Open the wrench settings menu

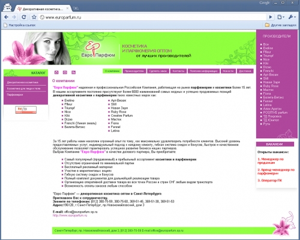[292, 17]
